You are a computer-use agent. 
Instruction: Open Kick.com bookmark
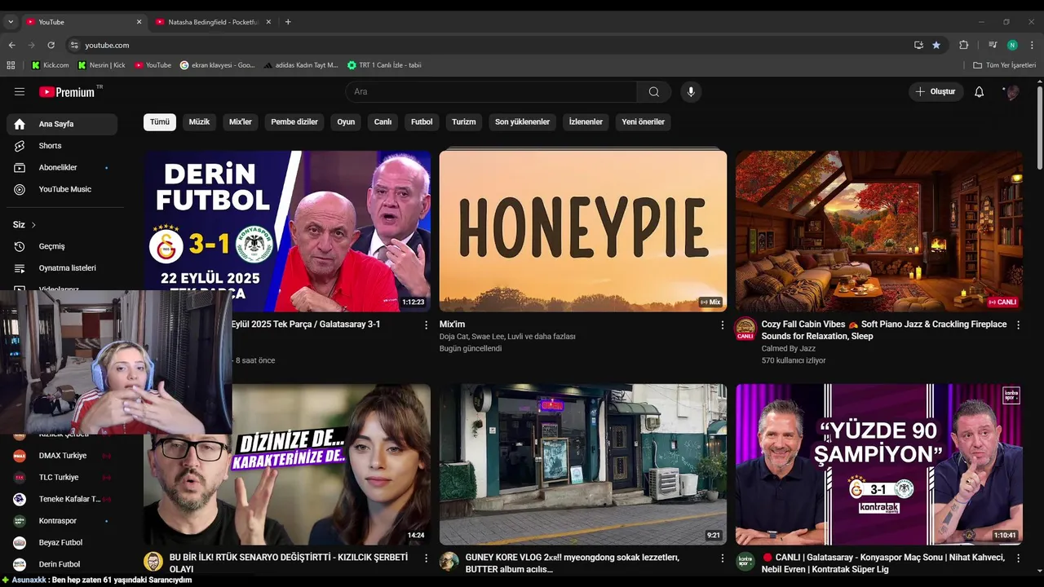(x=51, y=65)
